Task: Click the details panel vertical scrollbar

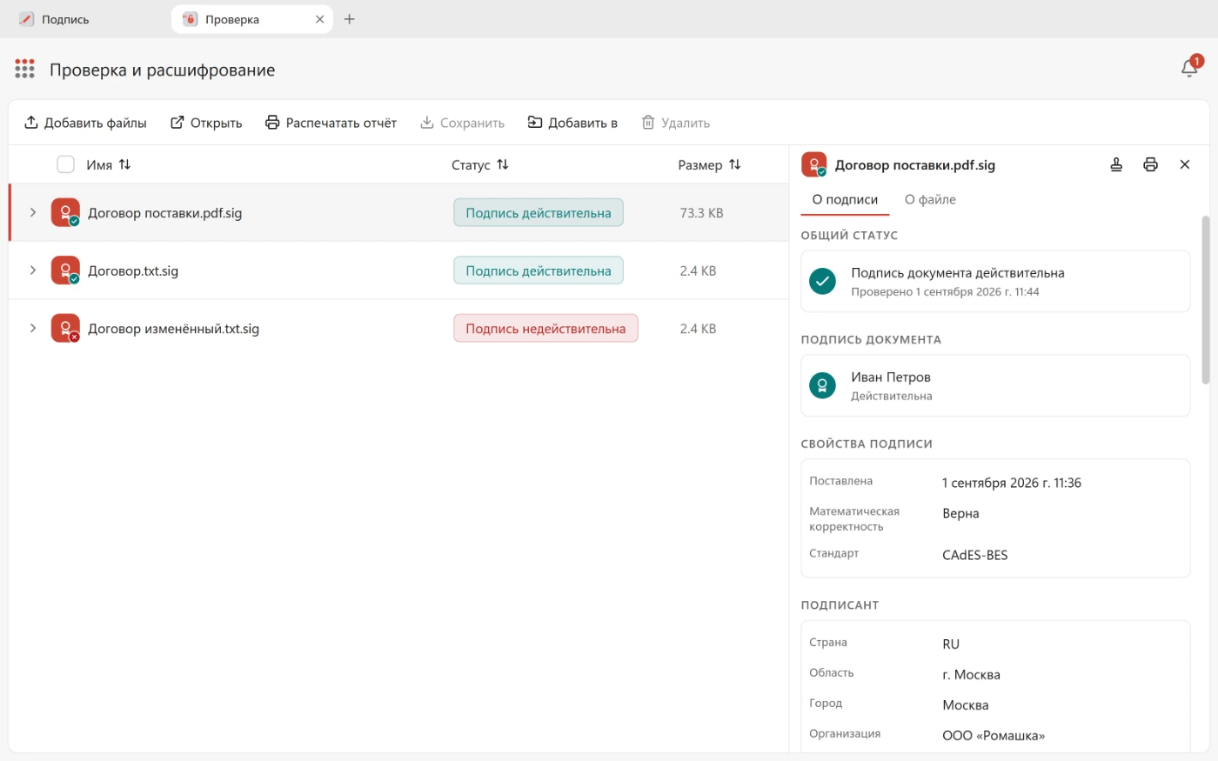Action: point(1205,300)
